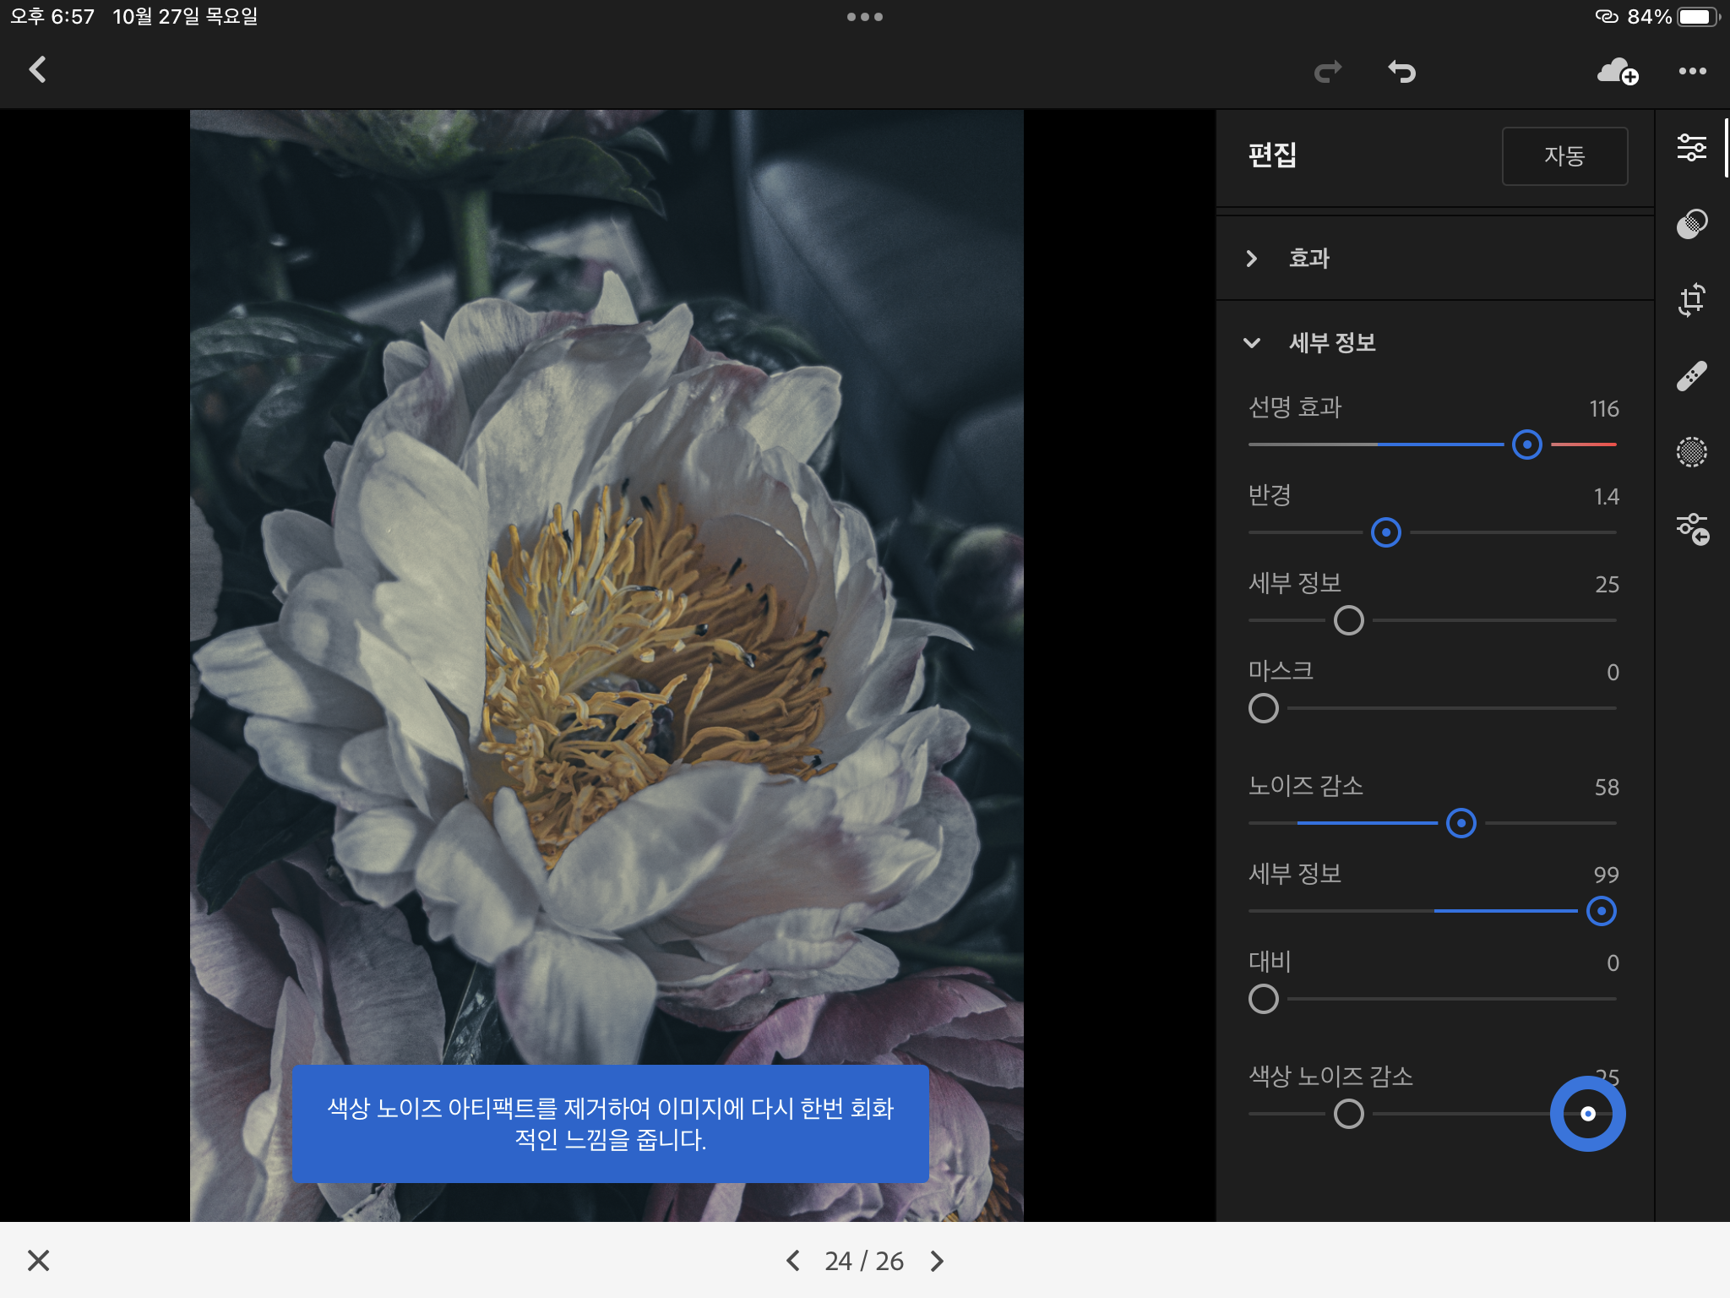Select the Healing bandage tool
The image size is (1730, 1298).
[x=1691, y=376]
